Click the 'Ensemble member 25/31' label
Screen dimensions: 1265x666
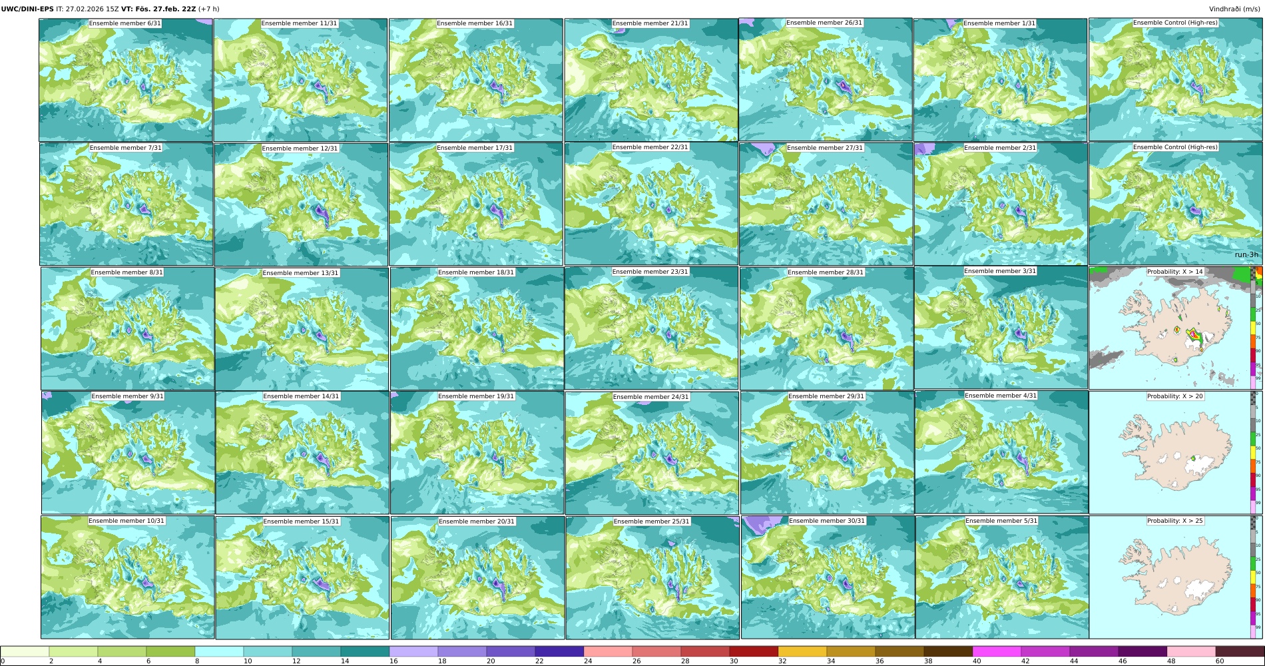652,521
